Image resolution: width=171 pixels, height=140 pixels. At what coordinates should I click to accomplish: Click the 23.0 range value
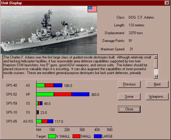(x=44, y=113)
